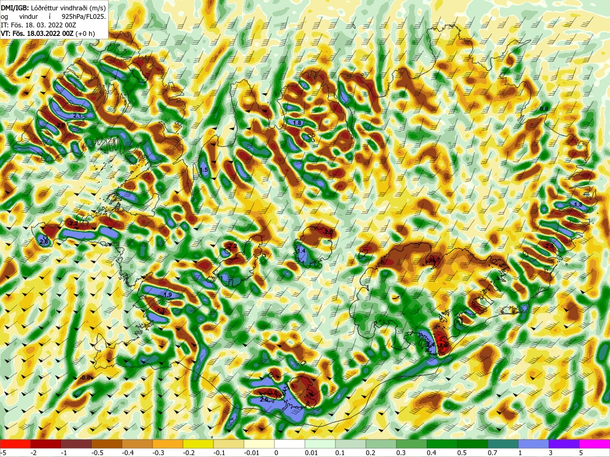Click the purple legend swatch between 3 and 5

coord(564,444)
